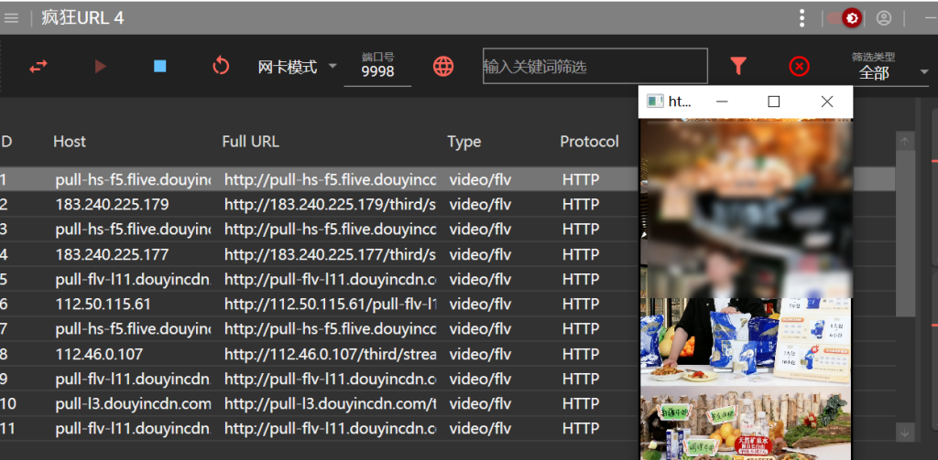Click URL http://112.50.115.61/pull-flv-l cell

coord(330,305)
